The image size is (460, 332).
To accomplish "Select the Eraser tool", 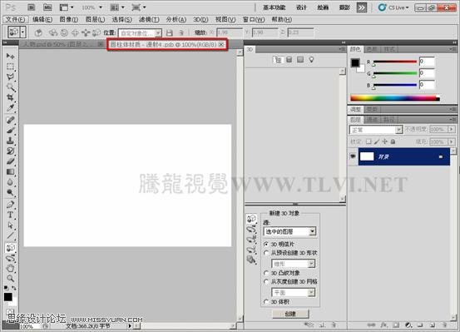I will pos(10,161).
